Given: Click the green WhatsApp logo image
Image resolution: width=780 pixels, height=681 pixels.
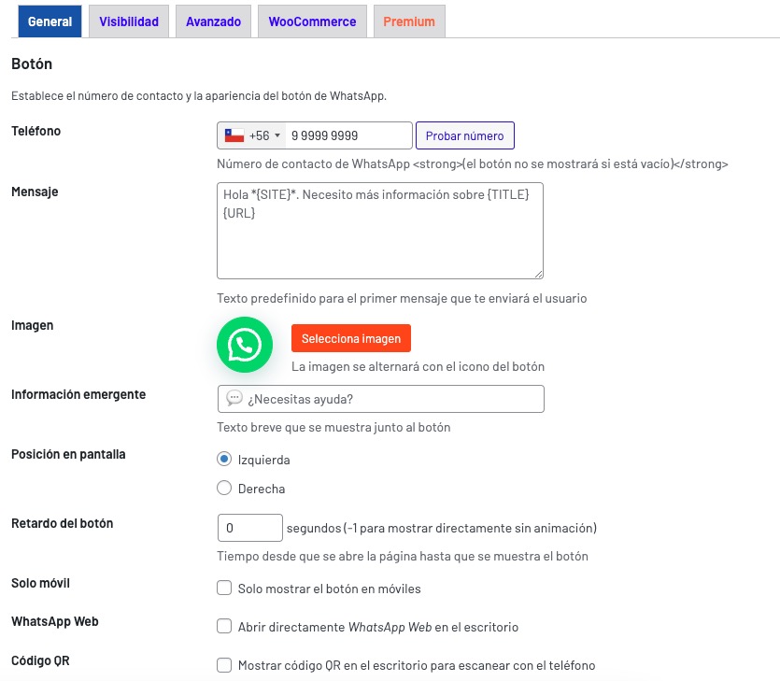Looking at the screenshot, I should pyautogui.click(x=245, y=345).
